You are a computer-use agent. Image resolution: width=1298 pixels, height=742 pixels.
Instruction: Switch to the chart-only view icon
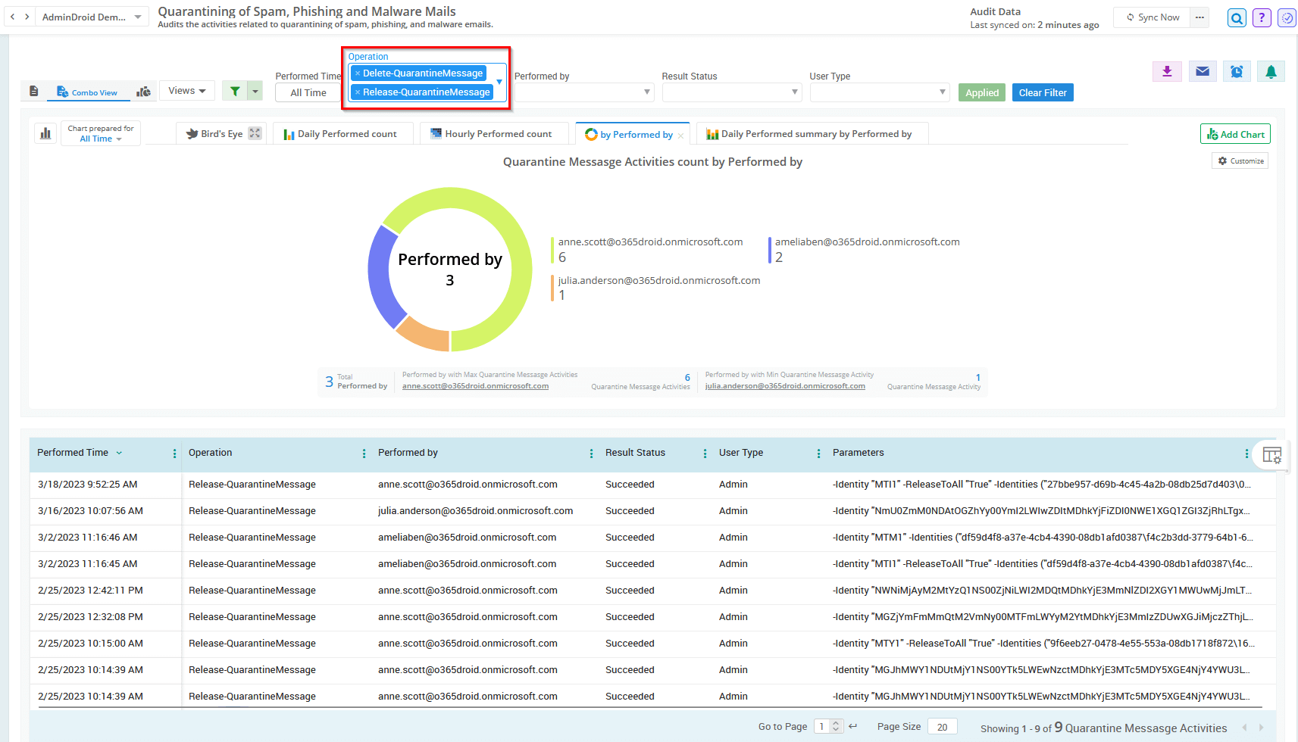143,92
